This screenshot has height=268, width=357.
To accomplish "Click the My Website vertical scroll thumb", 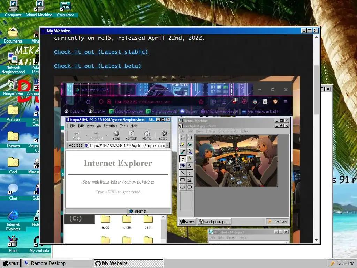I will (x=316, y=90).
